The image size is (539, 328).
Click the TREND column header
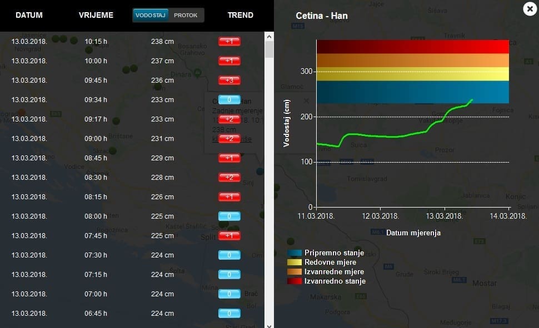tap(240, 16)
